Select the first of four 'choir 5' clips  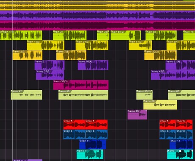[74, 125]
